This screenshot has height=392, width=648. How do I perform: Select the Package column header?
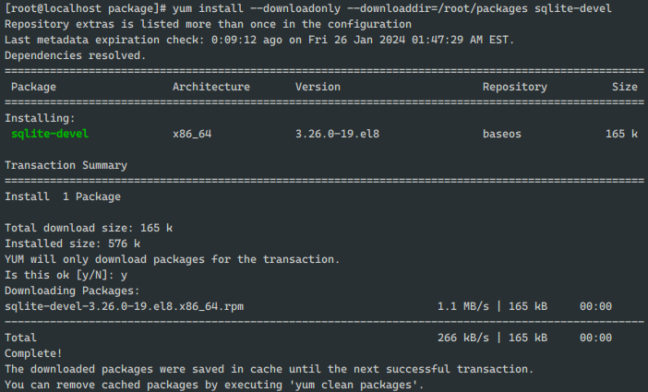point(33,87)
